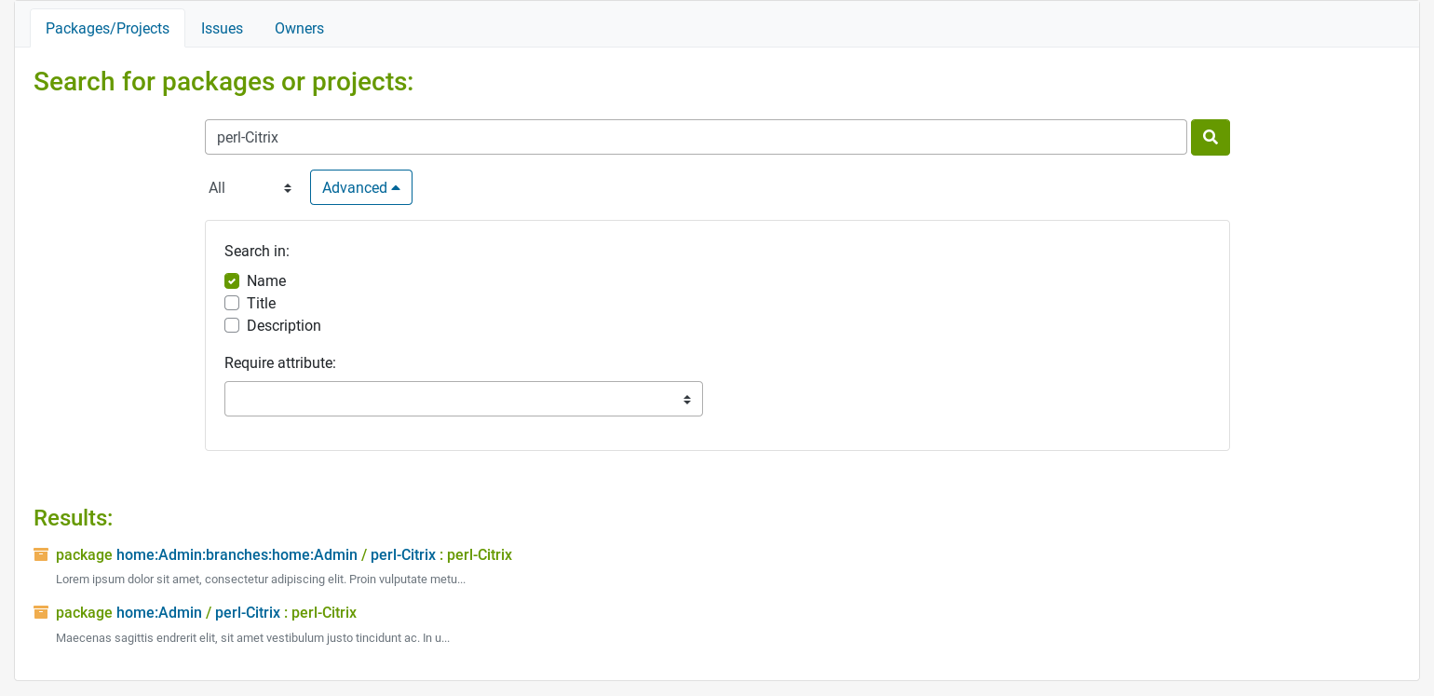Uncheck the Name search checkbox

coord(232,280)
